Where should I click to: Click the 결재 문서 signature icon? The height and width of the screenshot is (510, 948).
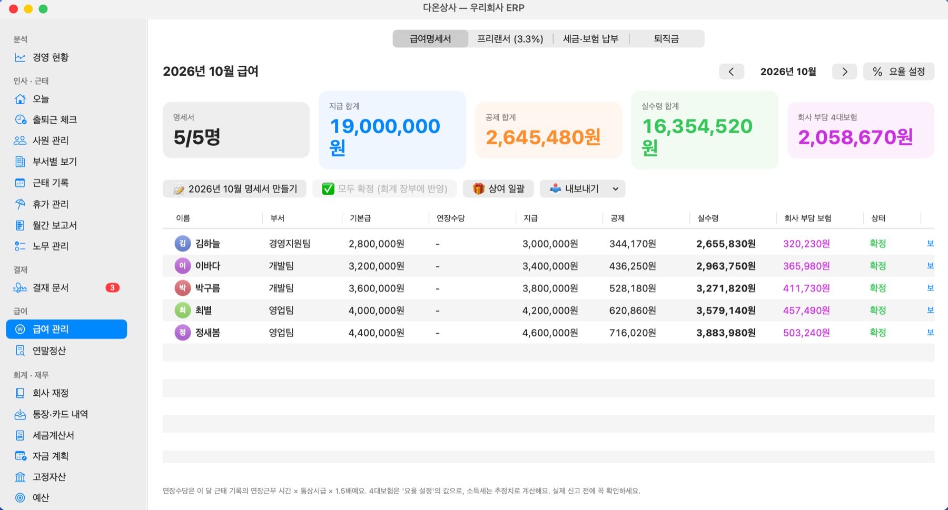point(20,288)
